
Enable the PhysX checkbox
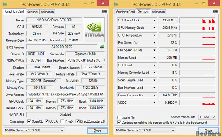62,121
